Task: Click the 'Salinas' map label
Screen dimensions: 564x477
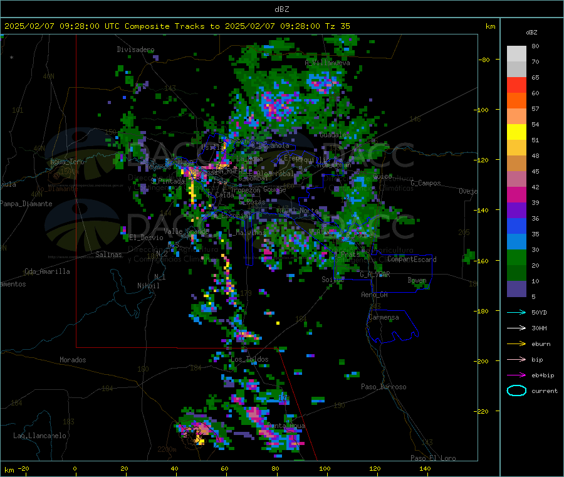Action: [108, 254]
